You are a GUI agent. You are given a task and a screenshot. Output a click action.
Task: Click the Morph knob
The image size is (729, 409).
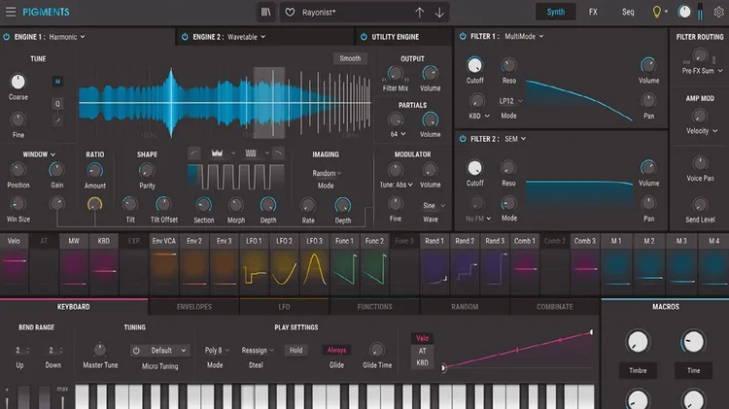pyautogui.click(x=236, y=204)
